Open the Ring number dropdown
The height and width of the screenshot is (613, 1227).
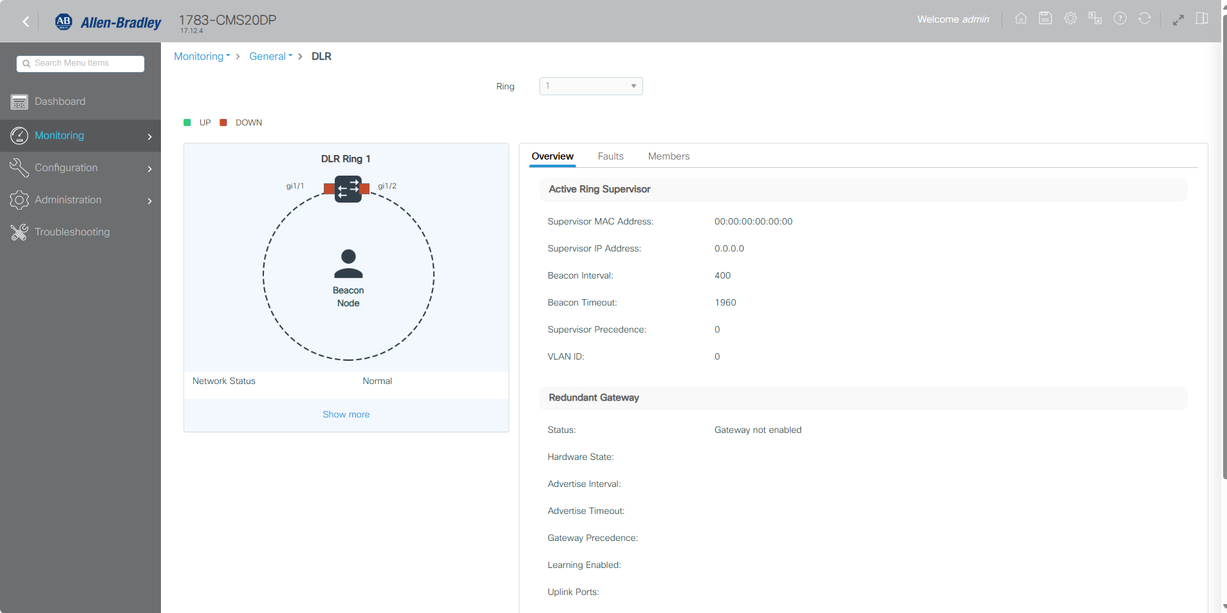[x=591, y=86]
